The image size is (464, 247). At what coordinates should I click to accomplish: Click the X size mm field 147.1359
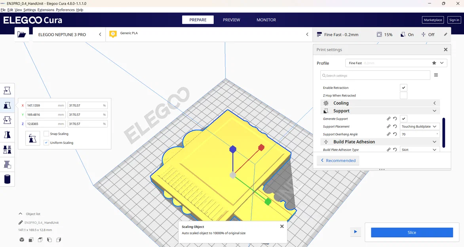click(46, 105)
